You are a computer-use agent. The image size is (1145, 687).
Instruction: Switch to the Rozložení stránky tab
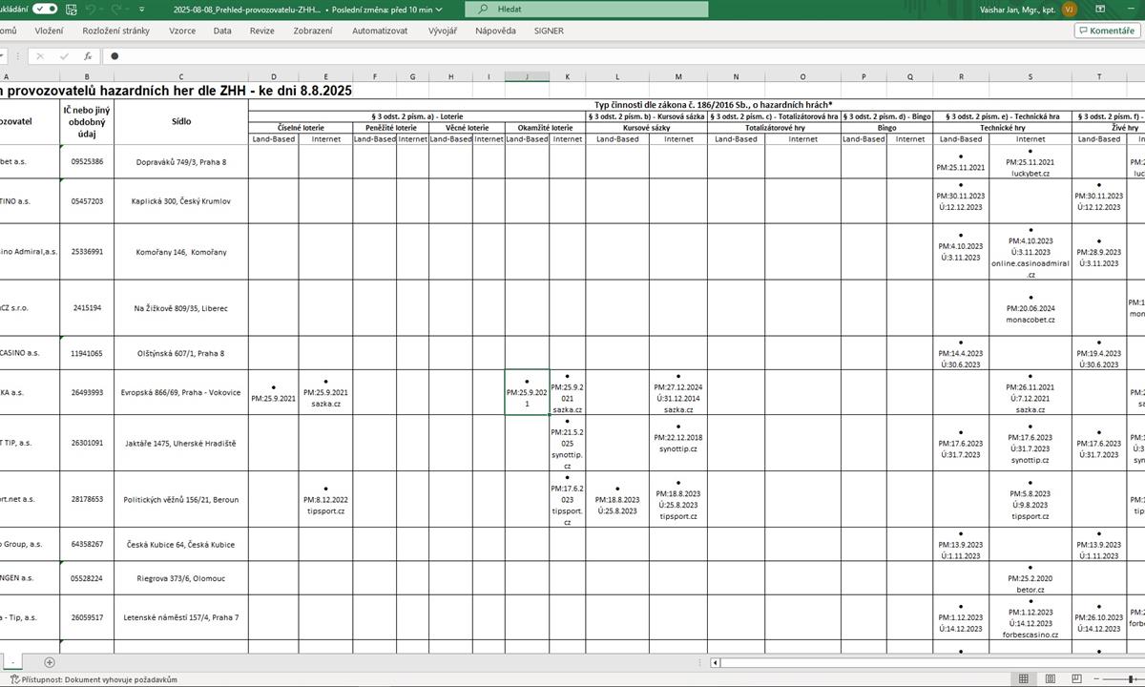coord(116,31)
